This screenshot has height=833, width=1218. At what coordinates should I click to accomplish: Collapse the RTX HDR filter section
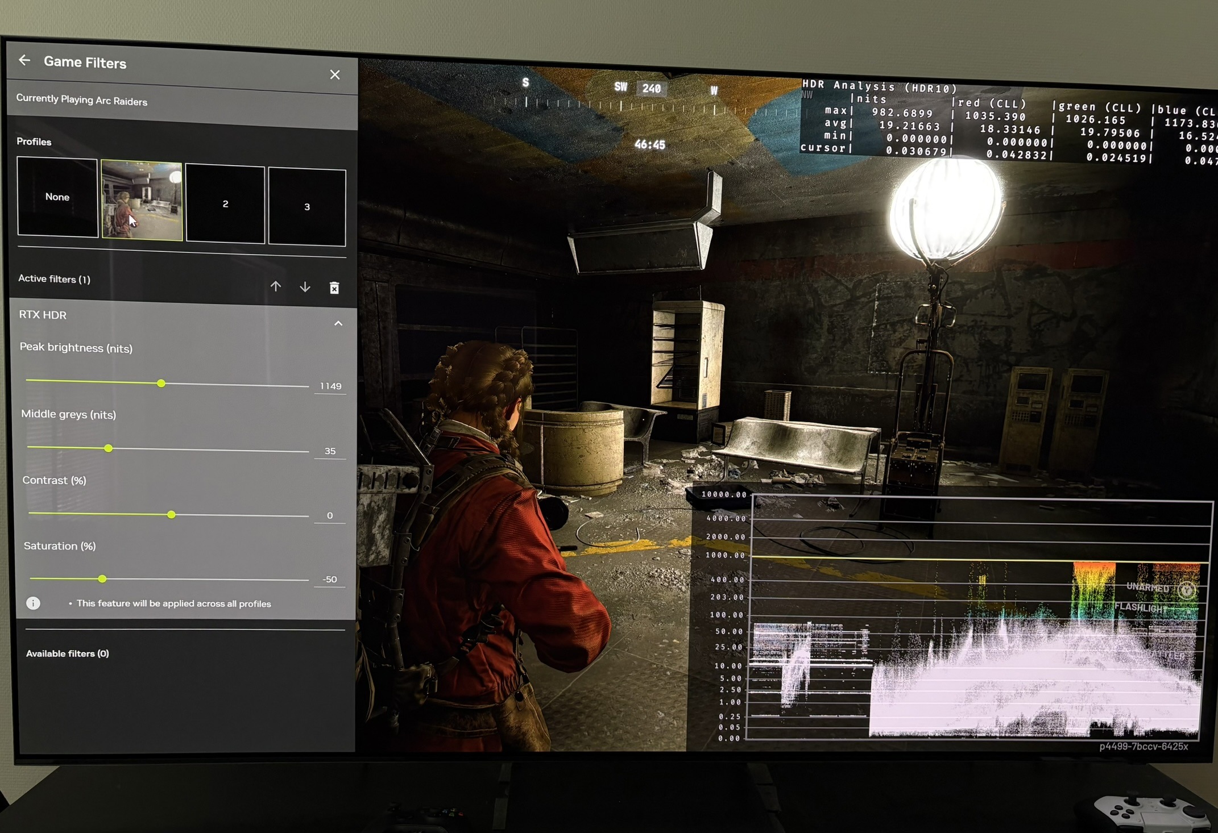(x=338, y=323)
